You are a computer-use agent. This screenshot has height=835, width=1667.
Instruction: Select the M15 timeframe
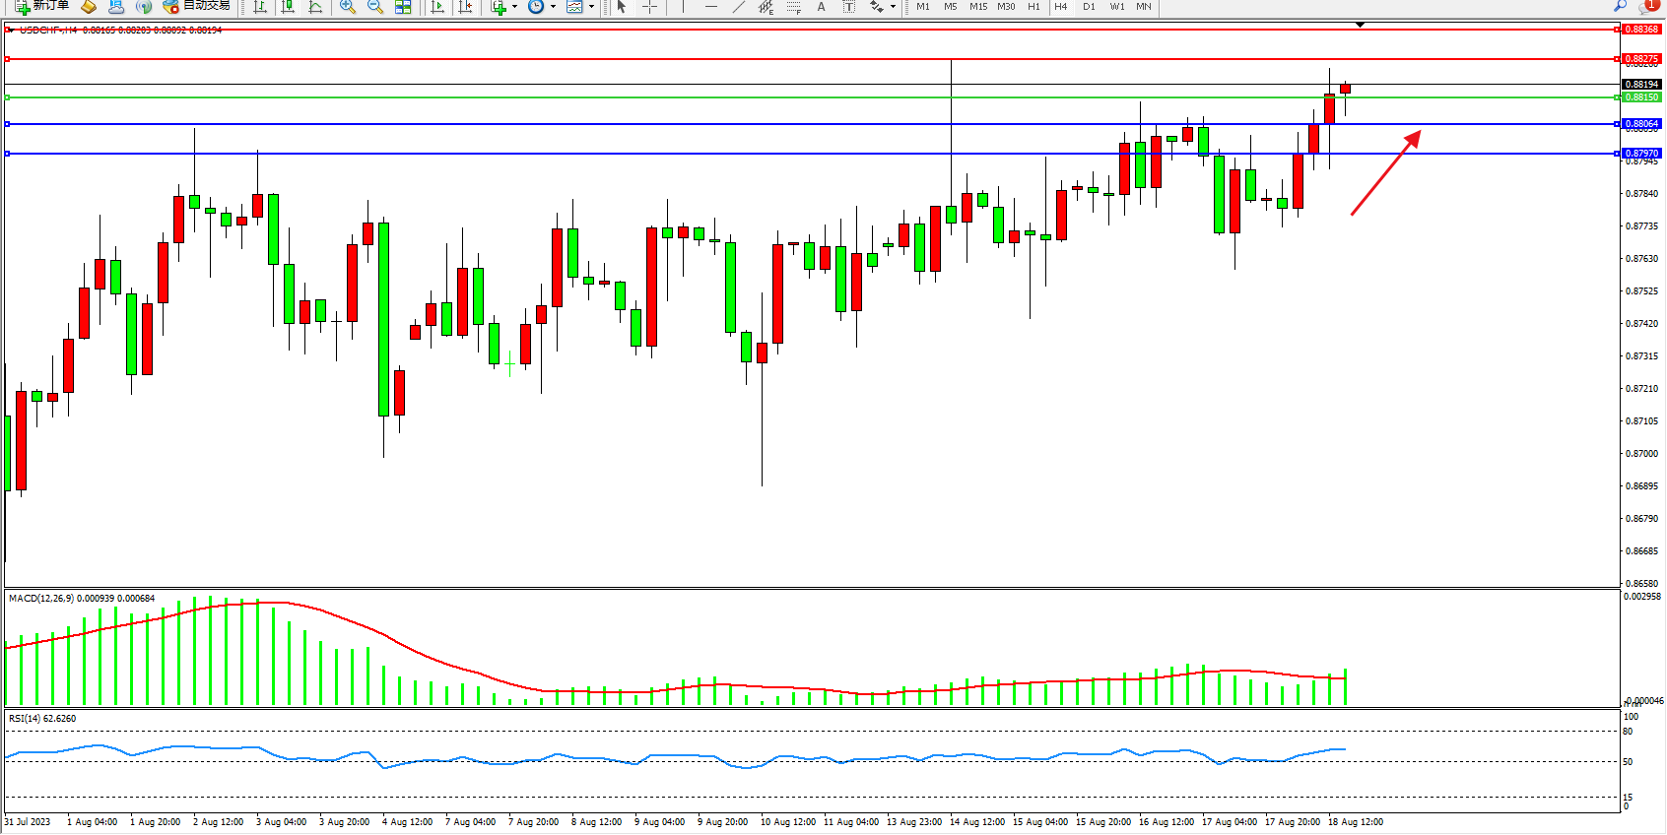click(x=977, y=7)
